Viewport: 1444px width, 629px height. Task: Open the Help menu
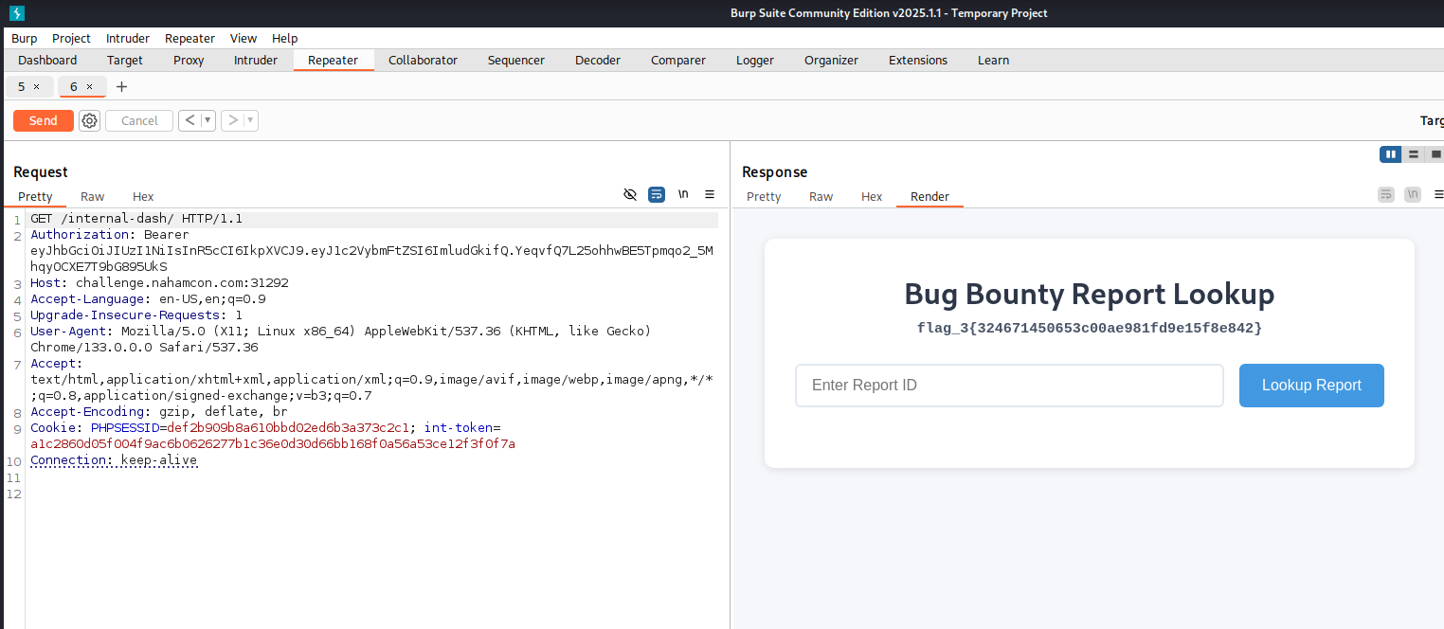pos(284,38)
